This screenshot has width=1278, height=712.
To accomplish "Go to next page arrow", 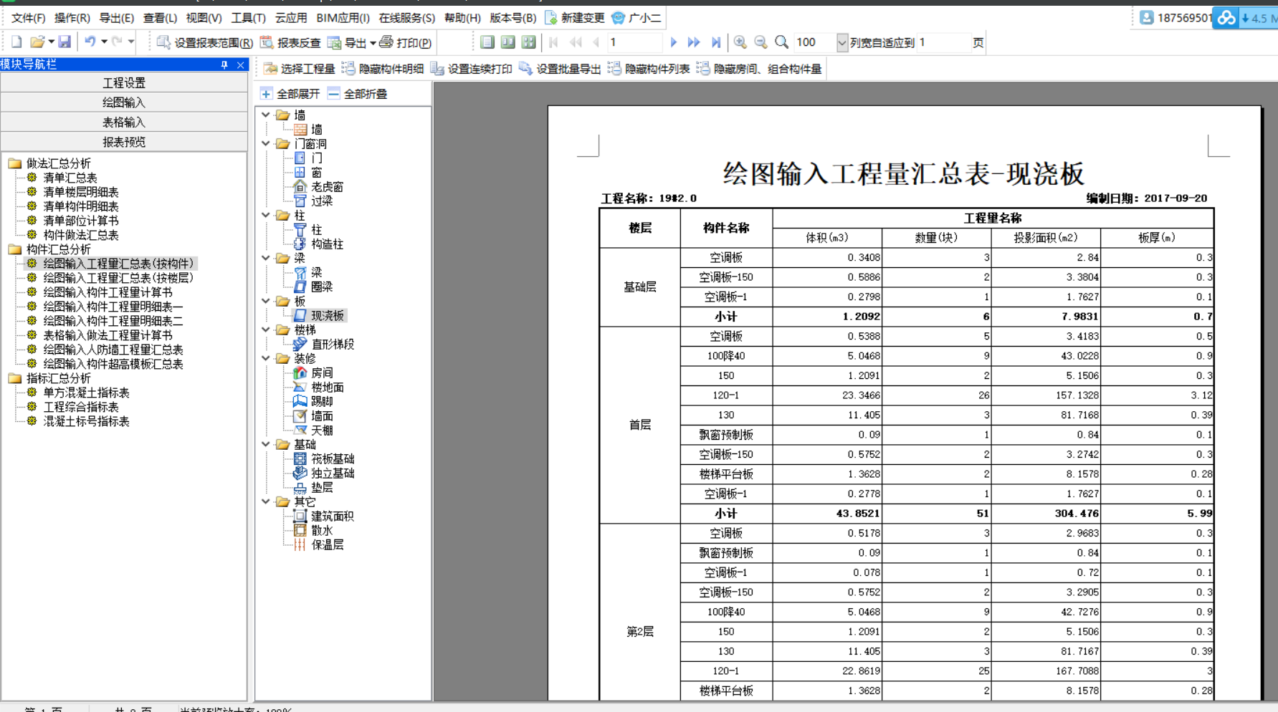I will tap(673, 42).
